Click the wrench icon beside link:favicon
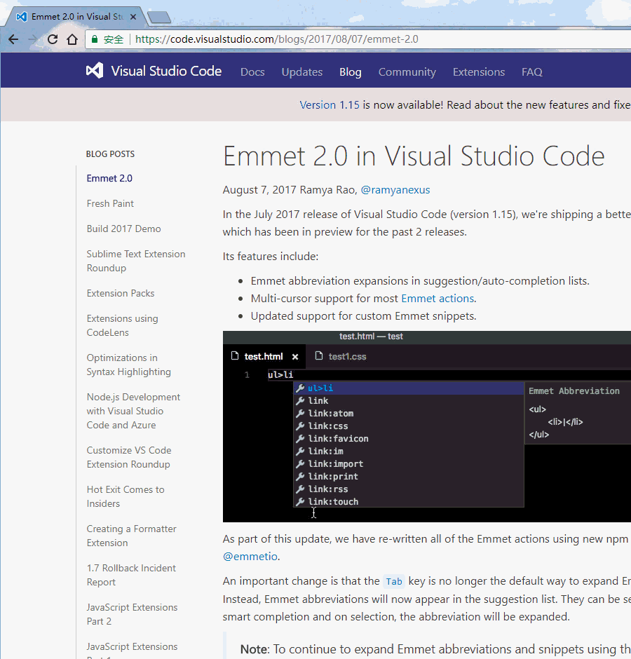 [300, 438]
